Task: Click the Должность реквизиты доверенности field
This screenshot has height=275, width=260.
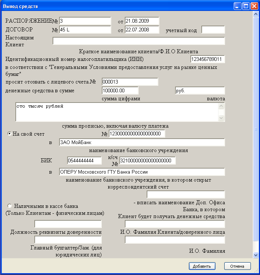Action: coord(68,224)
